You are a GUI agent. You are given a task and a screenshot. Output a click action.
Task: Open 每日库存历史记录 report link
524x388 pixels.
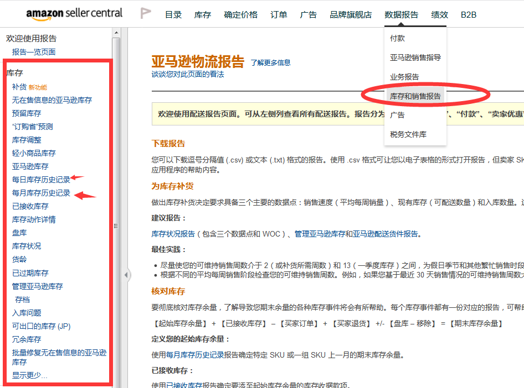coord(41,180)
